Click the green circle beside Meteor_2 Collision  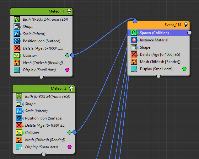click(70, 132)
